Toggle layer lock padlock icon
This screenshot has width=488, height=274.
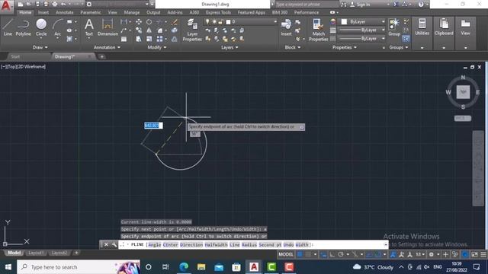pyautogui.click(x=220, y=22)
